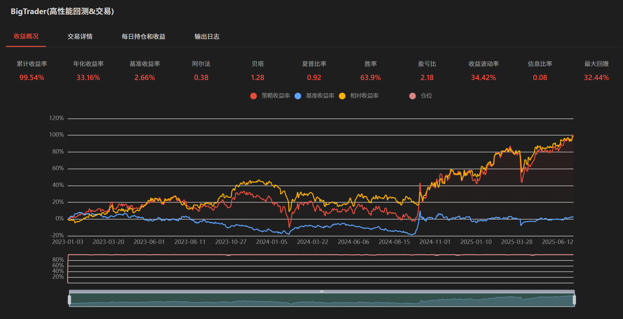Click the 最大回撤 value 32.44%
This screenshot has width=623, height=319.
click(596, 78)
